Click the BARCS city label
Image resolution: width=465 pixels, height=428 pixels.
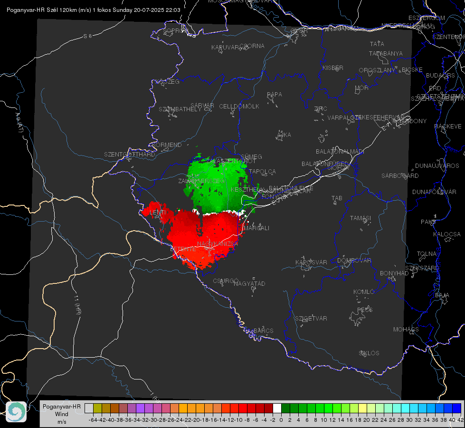click(264, 331)
